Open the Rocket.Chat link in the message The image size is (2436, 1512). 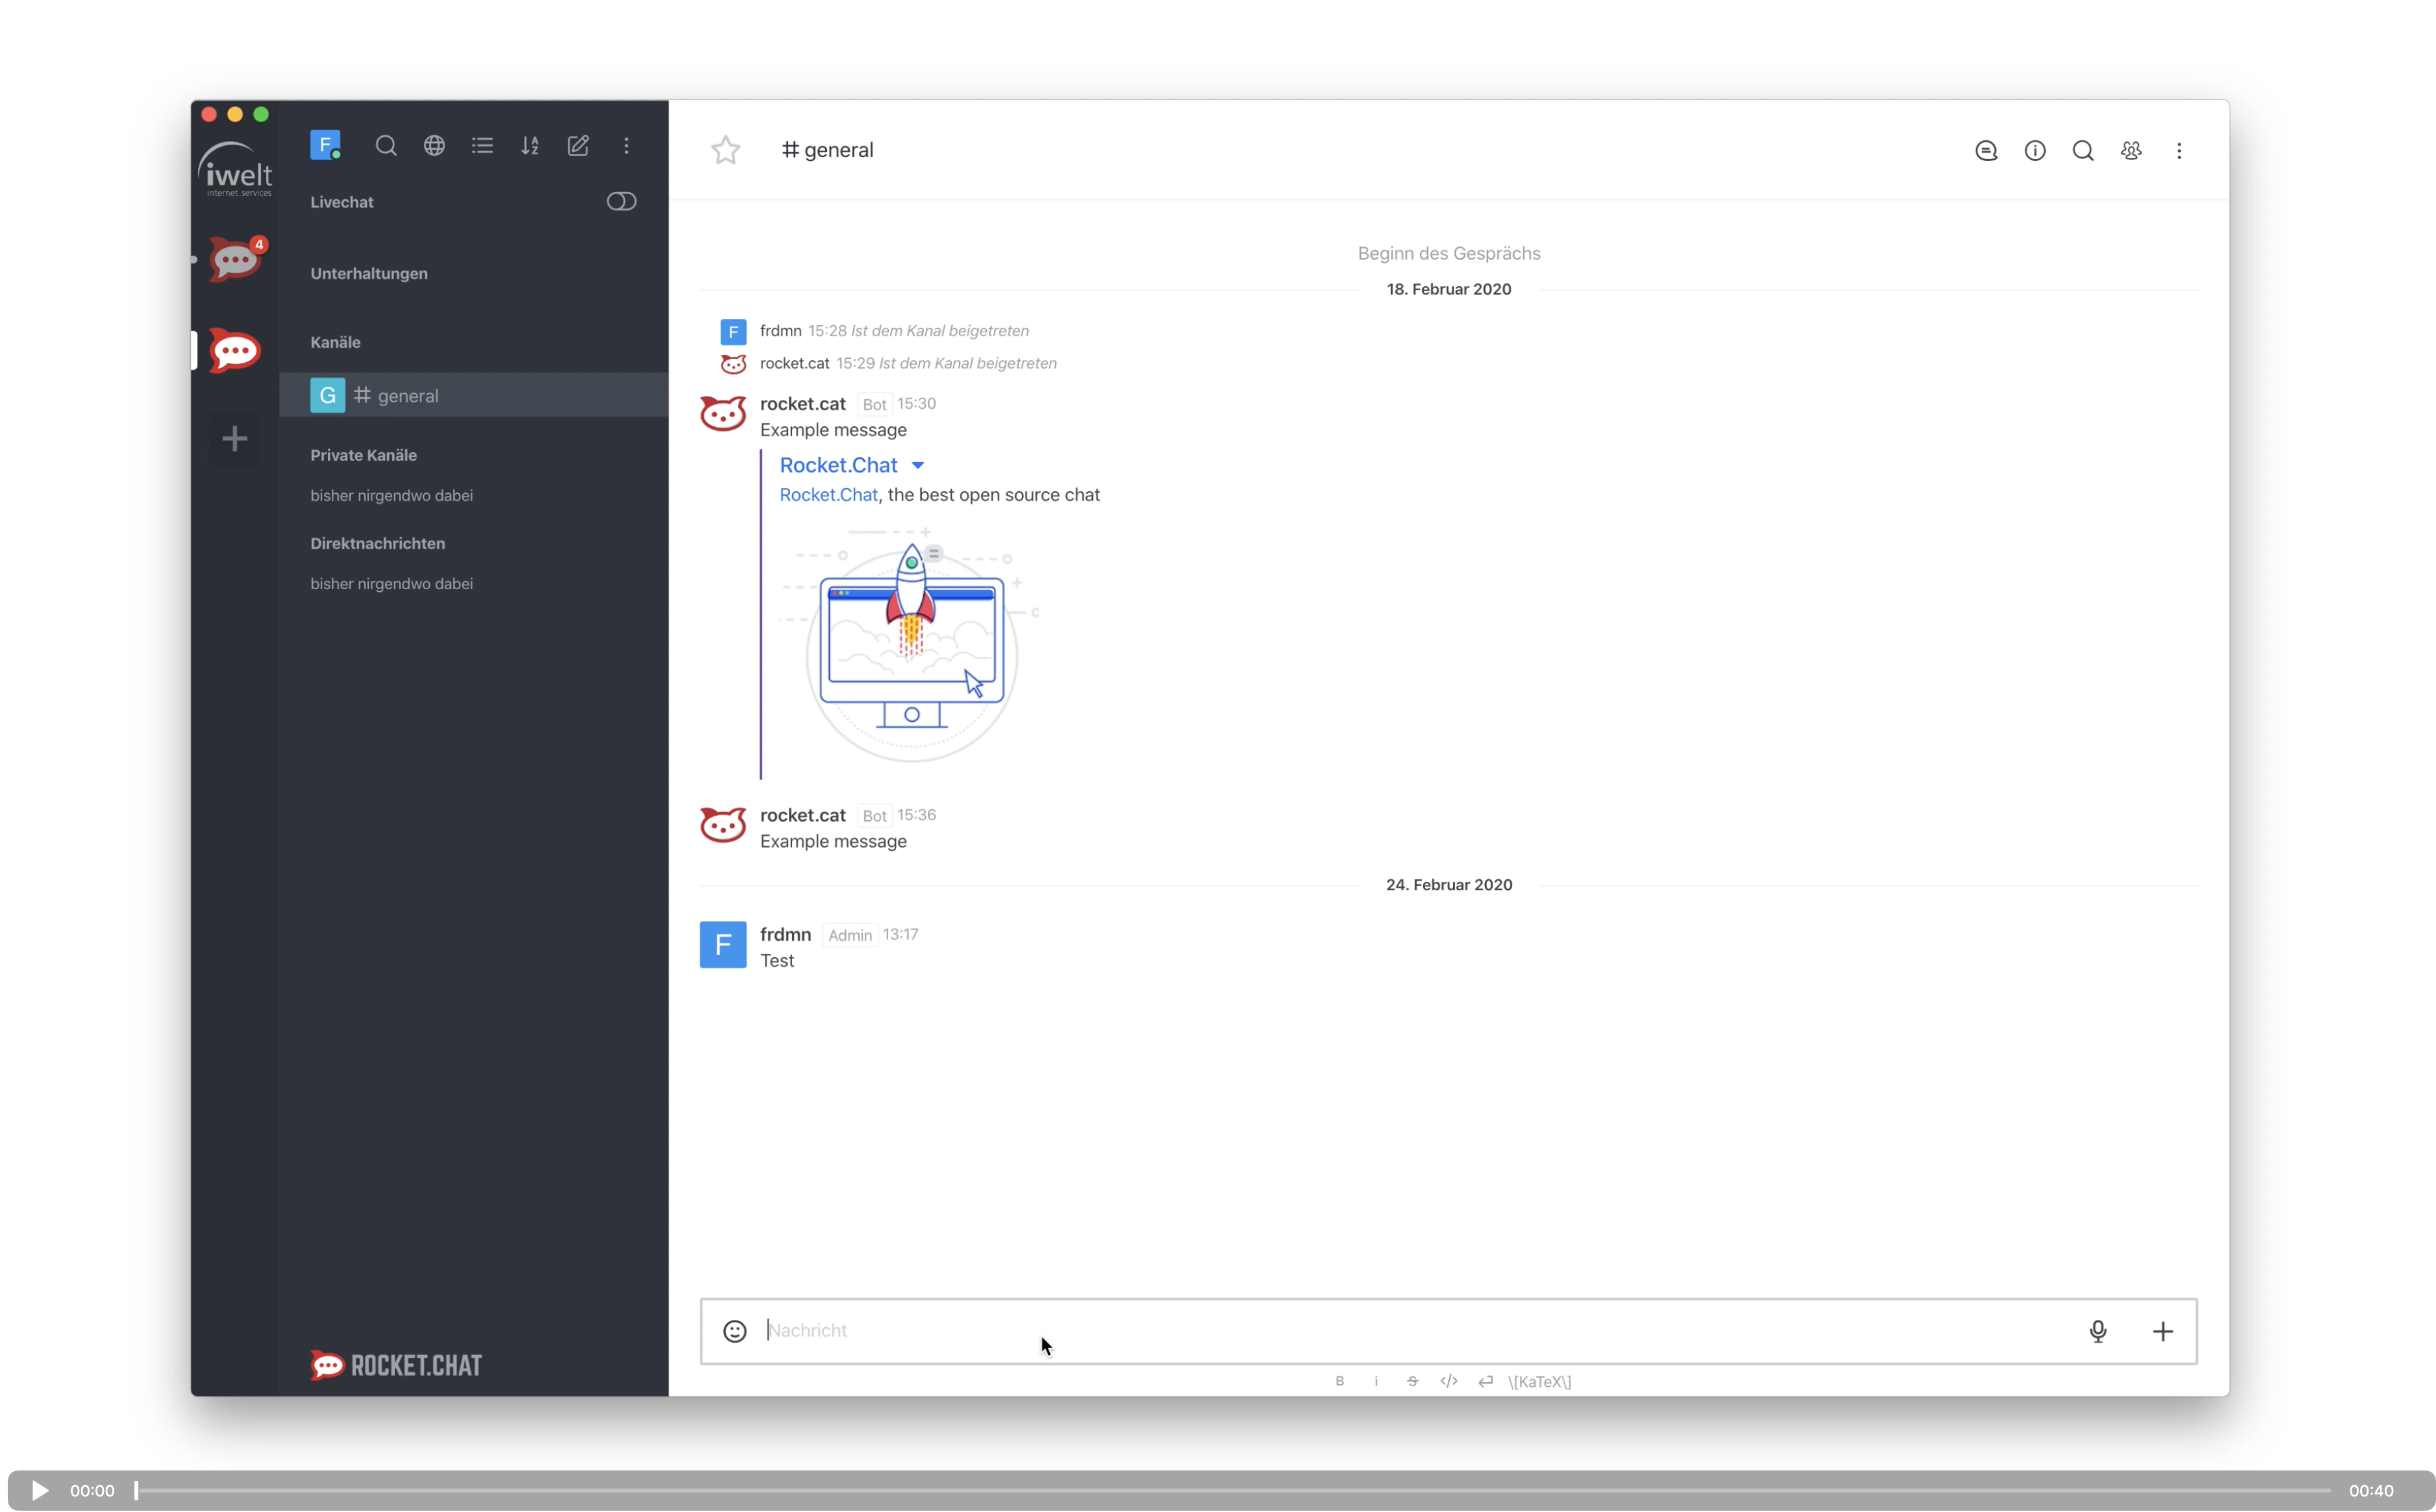click(827, 494)
